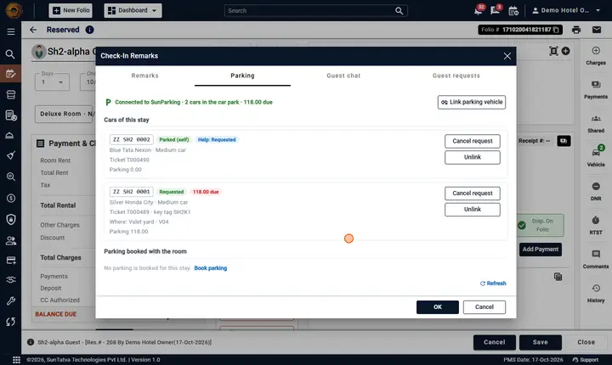Click Cancel in the dialog footer
Image resolution: width=612 pixels, height=365 pixels.
484,307
